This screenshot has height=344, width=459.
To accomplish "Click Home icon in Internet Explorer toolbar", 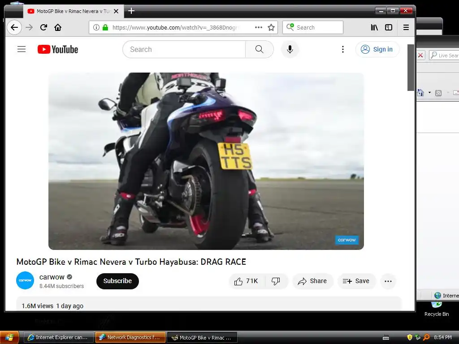I will coord(420,93).
